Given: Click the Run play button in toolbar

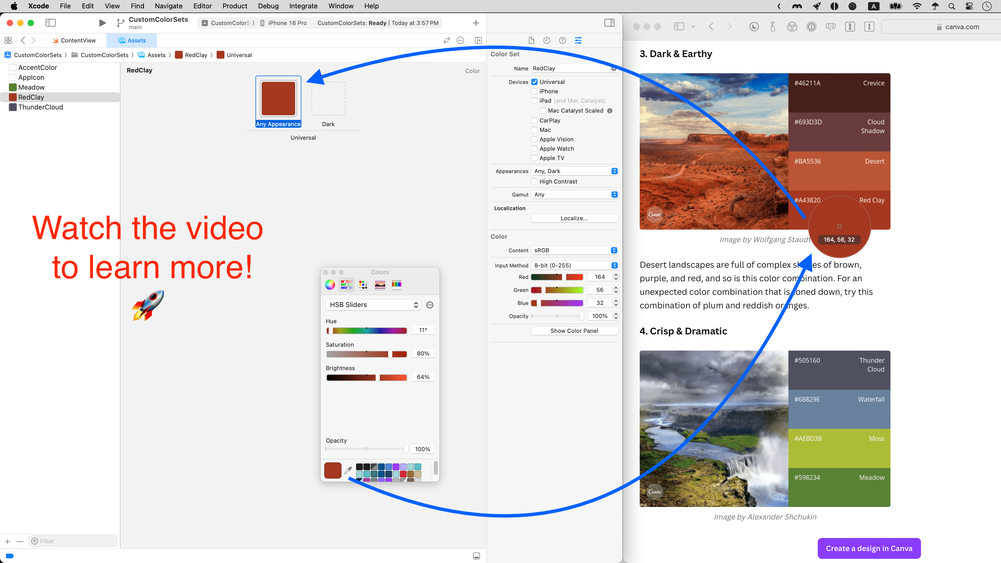Looking at the screenshot, I should [x=102, y=23].
